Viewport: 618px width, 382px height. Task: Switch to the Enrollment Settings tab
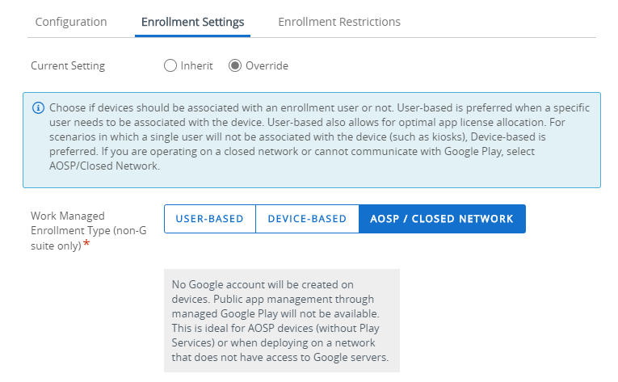tap(193, 22)
